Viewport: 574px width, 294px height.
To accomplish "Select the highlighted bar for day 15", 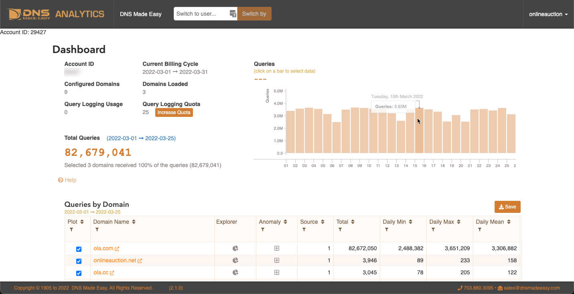I will (419, 131).
